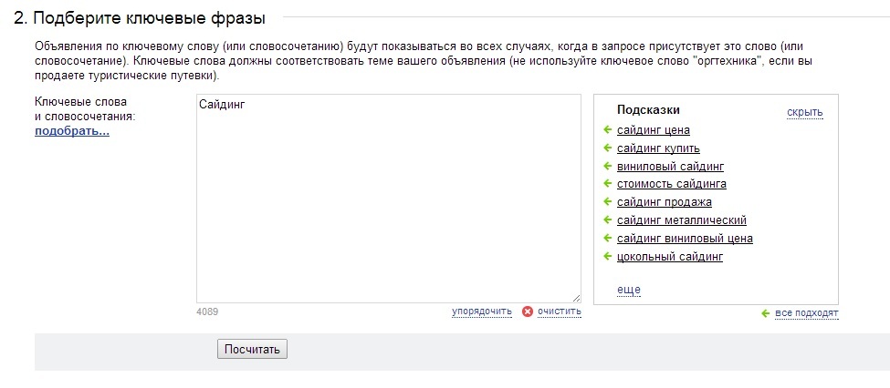
Task: Click green arrow beside 'цокольный сайдинг'
Action: click(x=607, y=257)
